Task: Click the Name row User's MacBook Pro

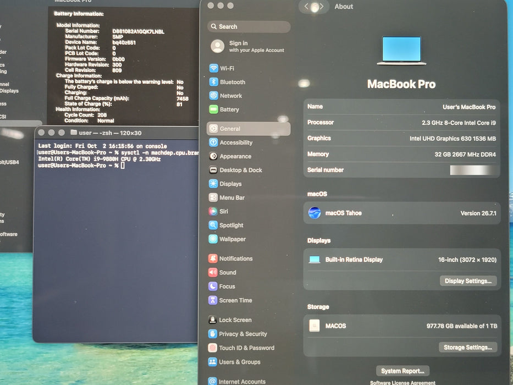Action: (401, 107)
